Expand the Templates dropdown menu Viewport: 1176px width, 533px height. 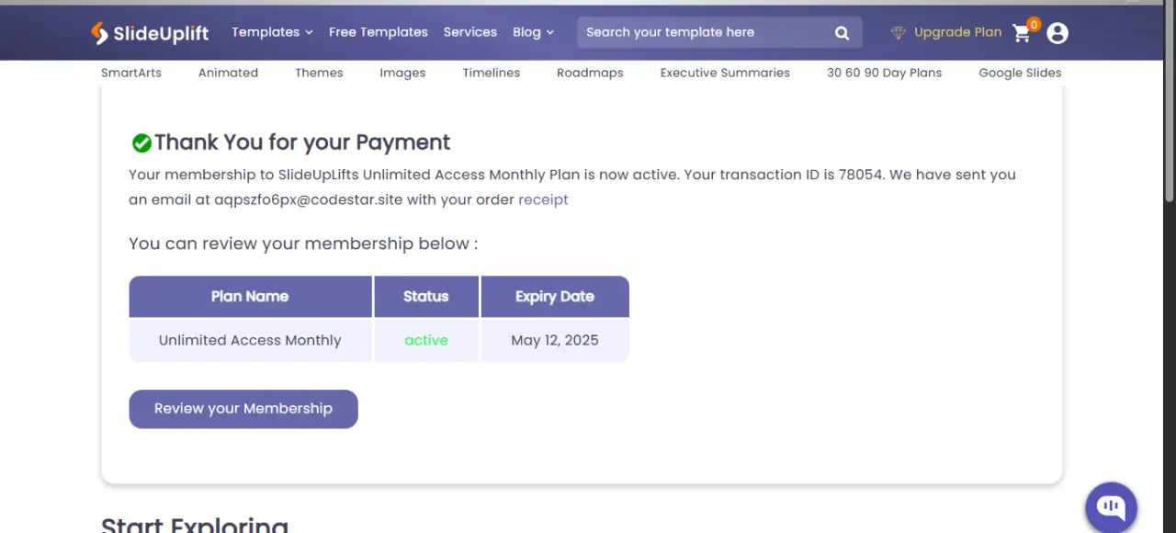pyautogui.click(x=272, y=32)
